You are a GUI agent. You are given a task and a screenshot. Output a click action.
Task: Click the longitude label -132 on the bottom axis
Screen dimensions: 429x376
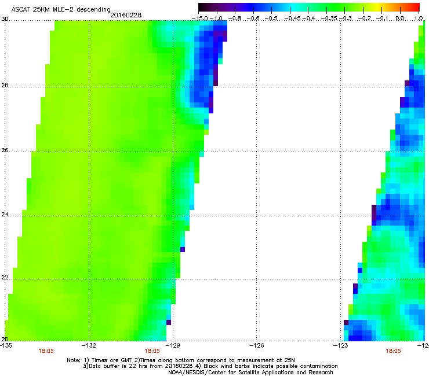coord(89,345)
